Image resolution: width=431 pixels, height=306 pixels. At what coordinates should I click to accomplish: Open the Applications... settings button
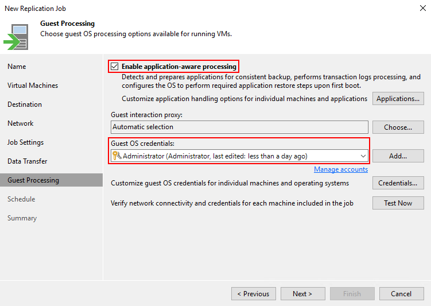point(398,99)
